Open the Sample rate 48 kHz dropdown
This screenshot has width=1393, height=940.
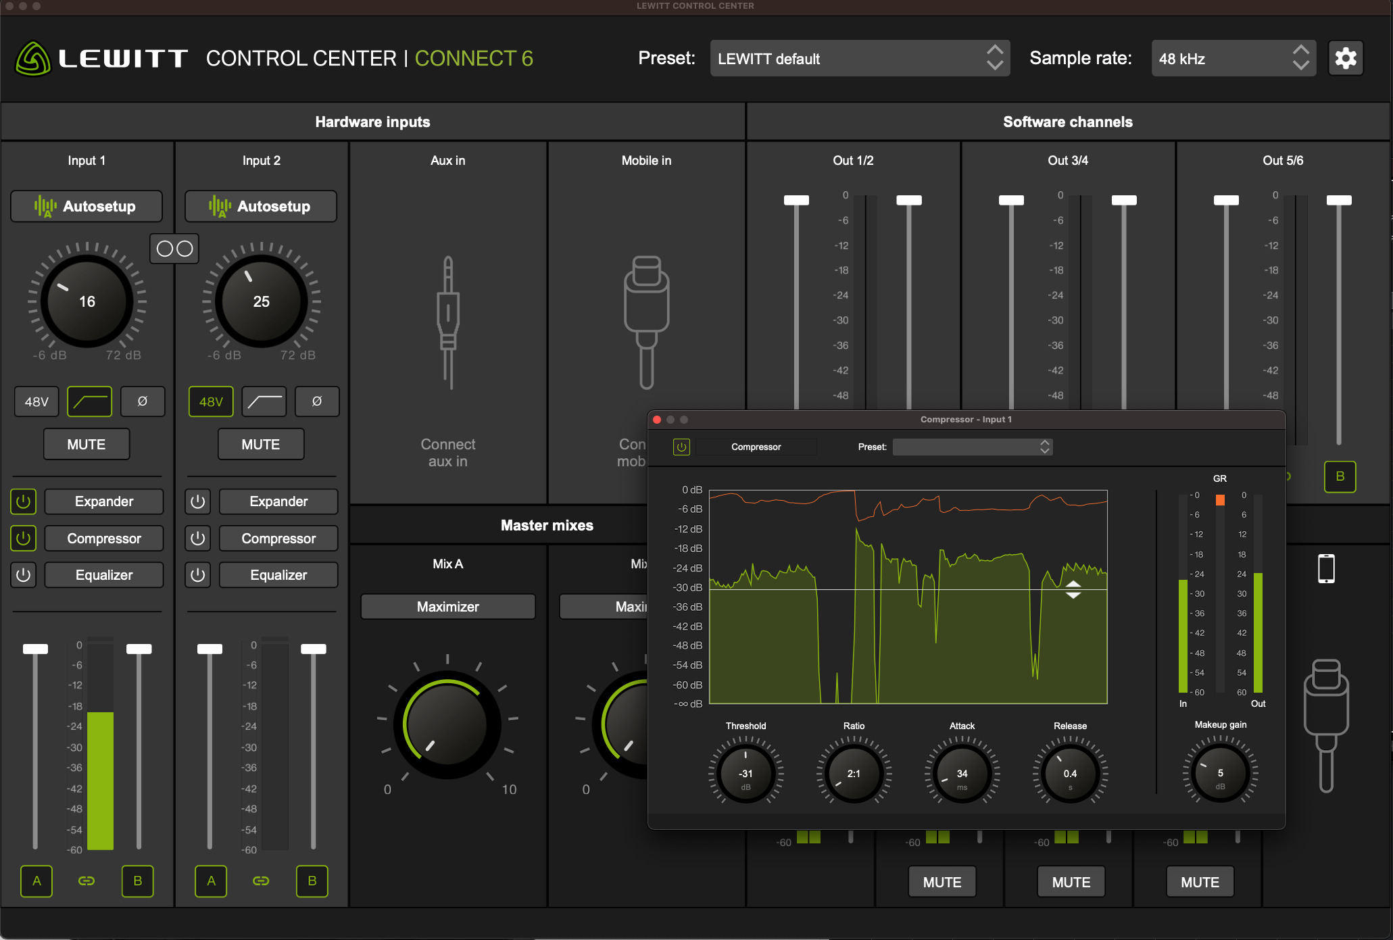[1233, 58]
